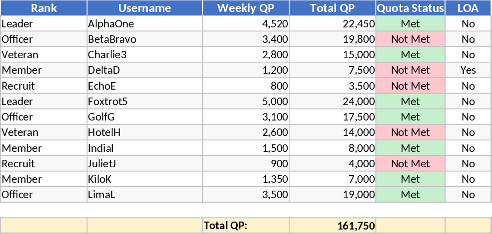Image resolution: width=492 pixels, height=234 pixels.
Task: Select the BetaBravo username cell
Action: [x=145, y=39]
